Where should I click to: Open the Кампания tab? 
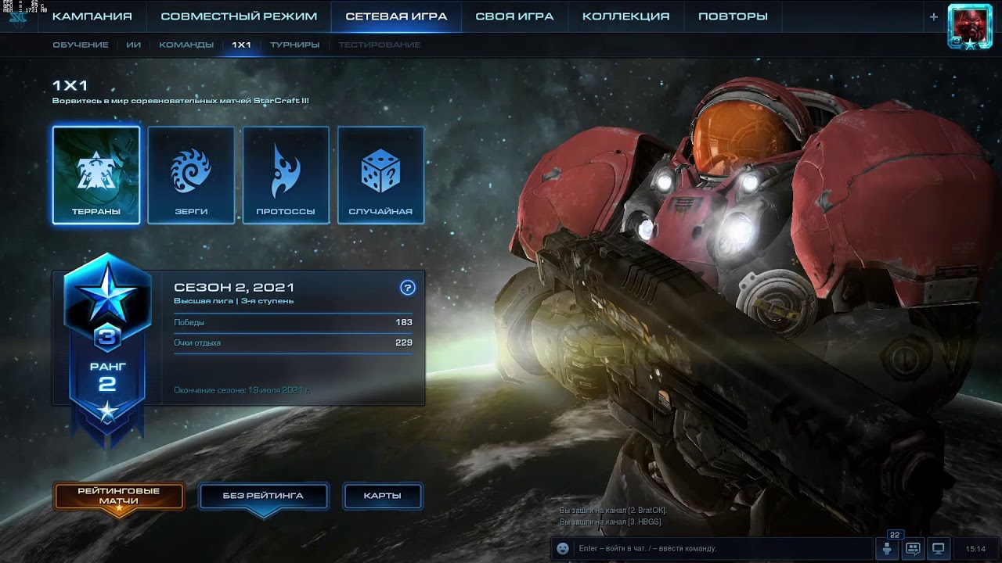click(92, 16)
